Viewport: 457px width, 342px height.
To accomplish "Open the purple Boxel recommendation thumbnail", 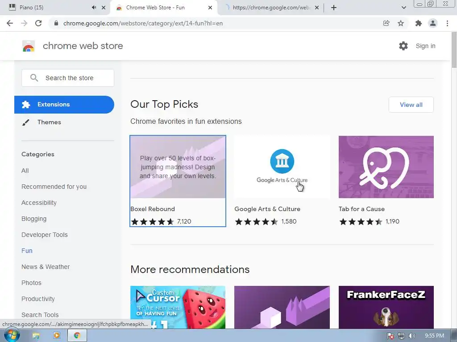I will coord(282,307).
